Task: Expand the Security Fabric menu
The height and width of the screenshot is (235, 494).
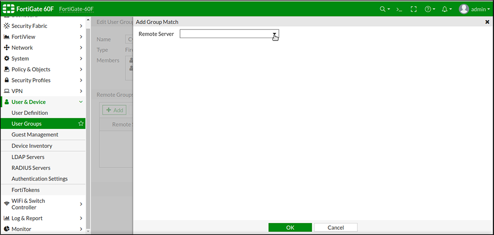Action: (x=42, y=26)
